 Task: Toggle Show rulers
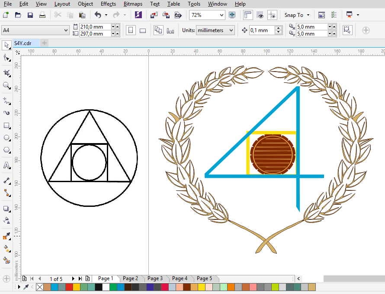[x=248, y=15]
